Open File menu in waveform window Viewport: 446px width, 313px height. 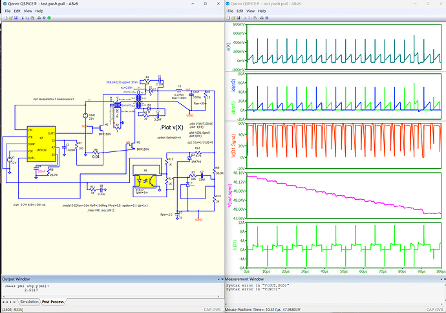(230, 11)
